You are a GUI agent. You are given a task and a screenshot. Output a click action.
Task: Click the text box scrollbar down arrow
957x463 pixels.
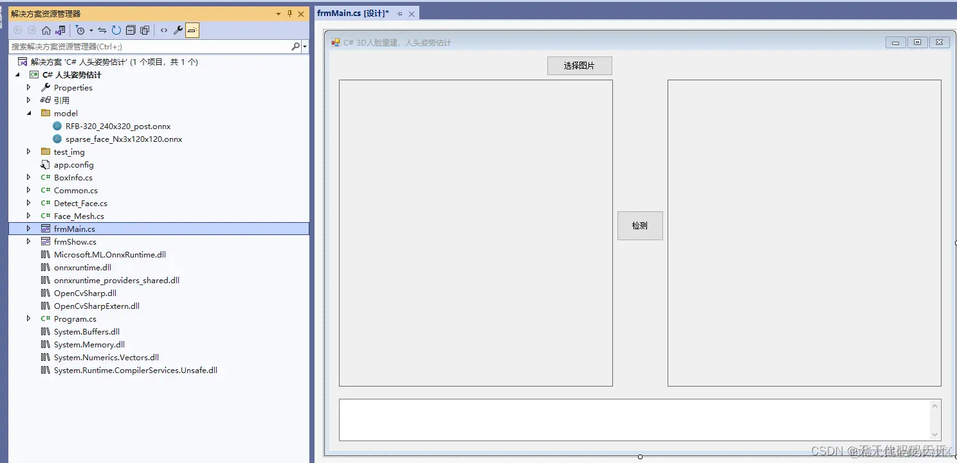coord(935,435)
